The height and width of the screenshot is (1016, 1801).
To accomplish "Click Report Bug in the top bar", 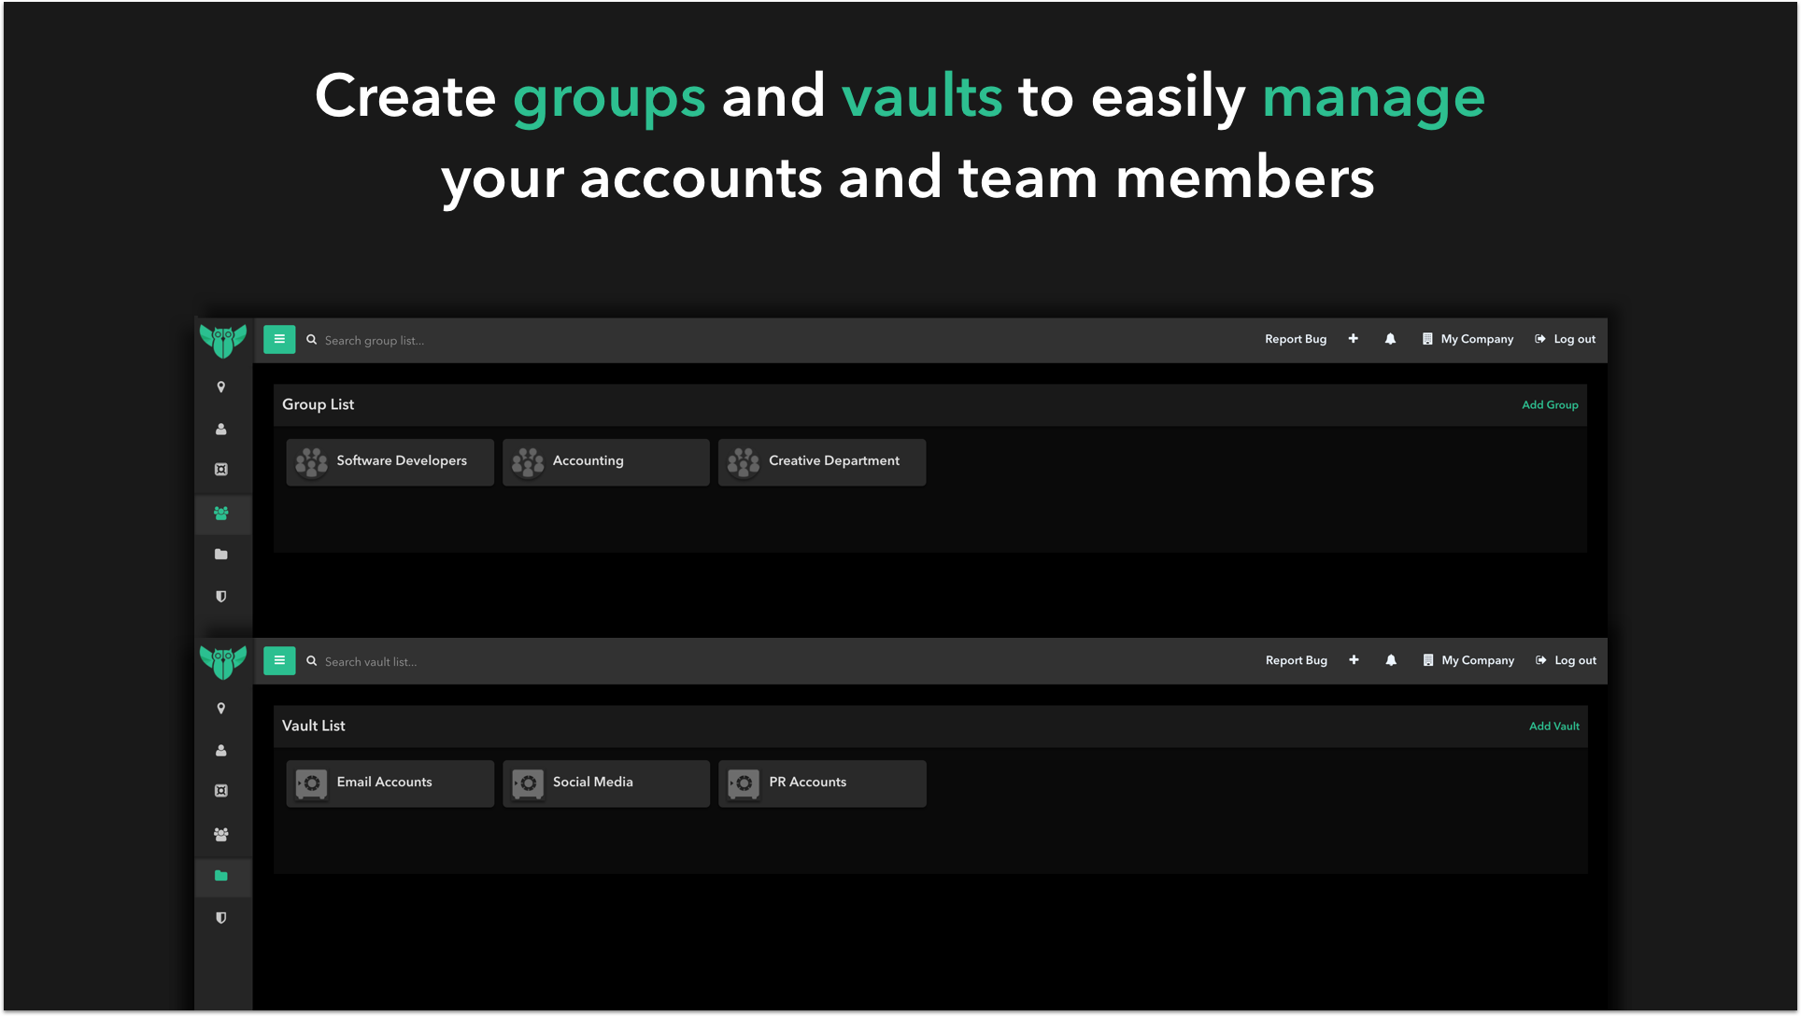I will [1296, 339].
